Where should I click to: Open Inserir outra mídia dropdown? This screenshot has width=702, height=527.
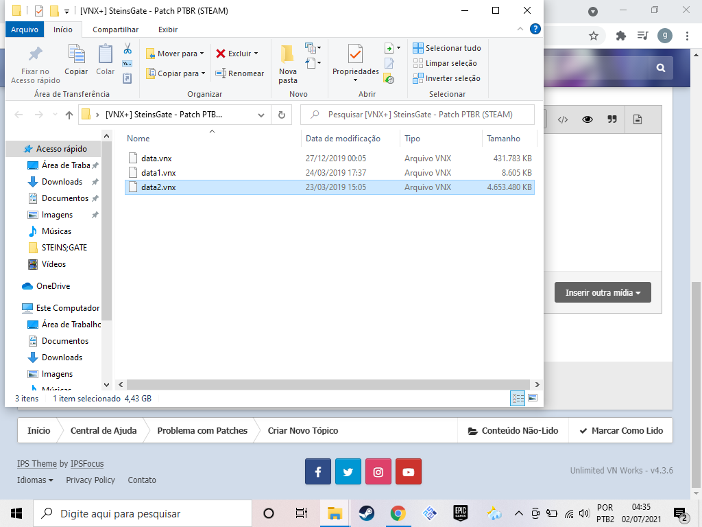point(603,292)
